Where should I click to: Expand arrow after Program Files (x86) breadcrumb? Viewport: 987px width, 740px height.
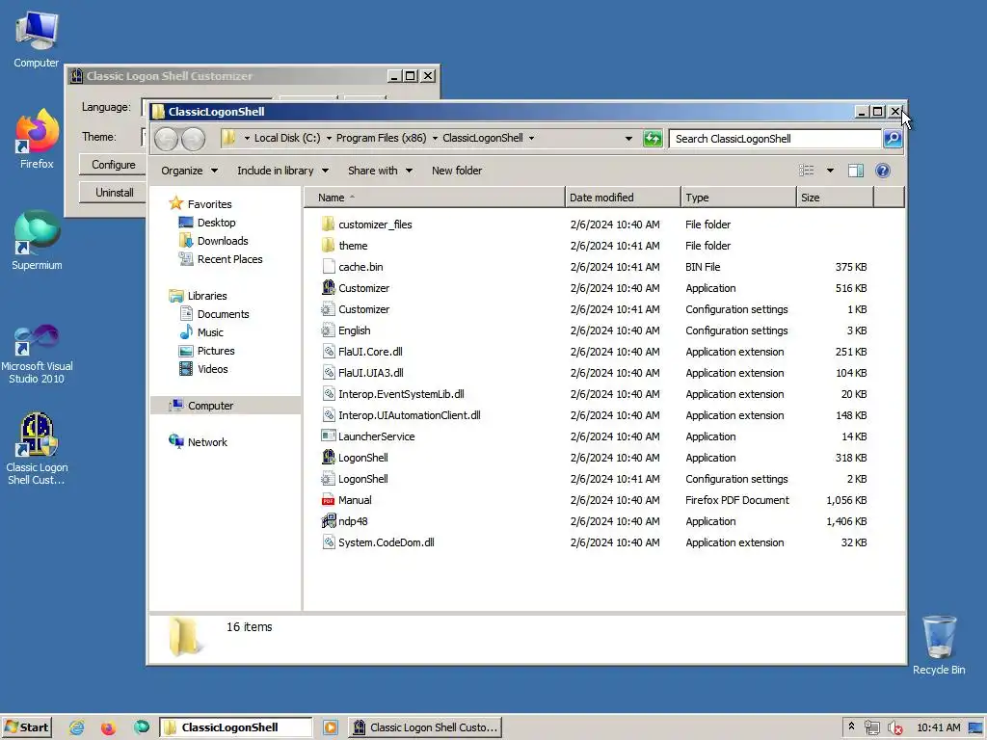tap(435, 139)
